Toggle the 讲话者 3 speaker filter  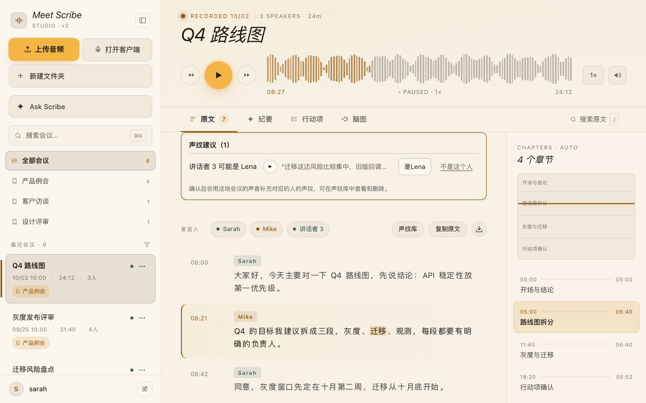(x=308, y=229)
